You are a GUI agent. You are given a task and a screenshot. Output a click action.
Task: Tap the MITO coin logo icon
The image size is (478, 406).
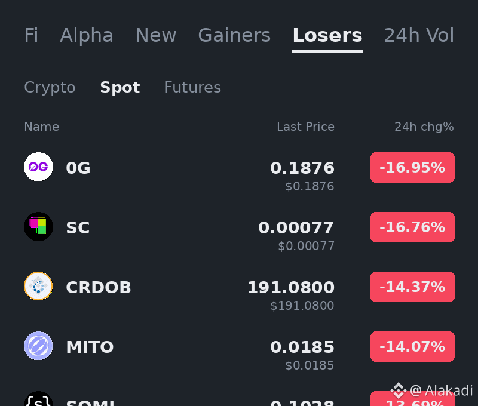[x=38, y=346]
